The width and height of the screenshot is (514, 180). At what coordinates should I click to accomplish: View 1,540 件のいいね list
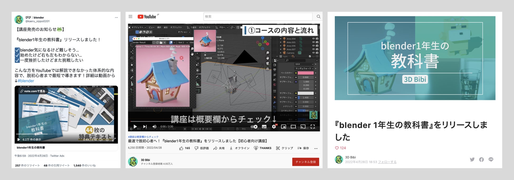pyautogui.click(x=85, y=166)
